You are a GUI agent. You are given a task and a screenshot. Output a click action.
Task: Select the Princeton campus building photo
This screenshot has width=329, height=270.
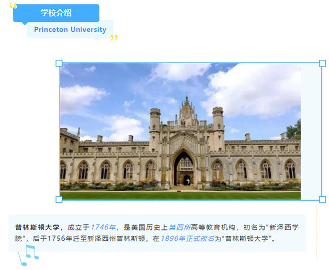[180, 131]
